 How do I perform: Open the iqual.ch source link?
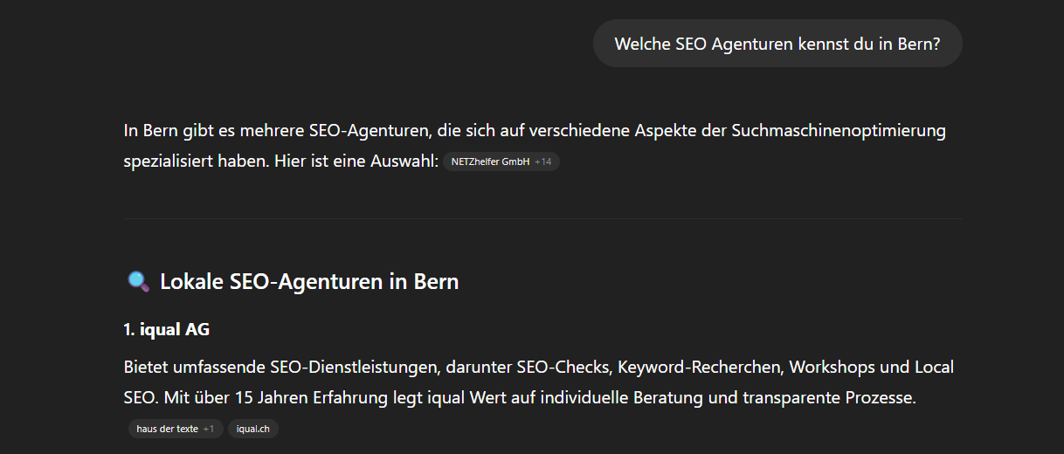(x=252, y=429)
